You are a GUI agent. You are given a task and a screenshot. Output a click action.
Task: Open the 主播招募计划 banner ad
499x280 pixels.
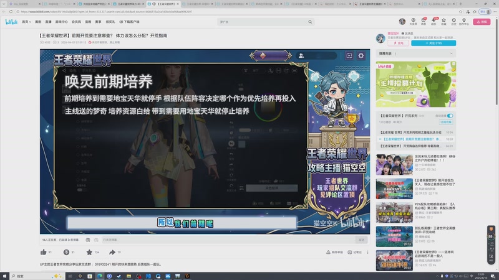point(416,84)
